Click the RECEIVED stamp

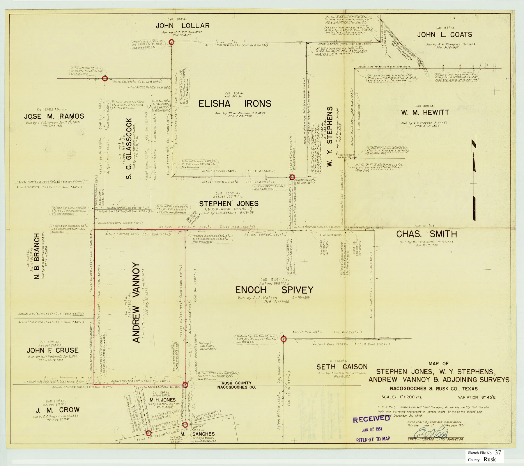pyautogui.click(x=371, y=419)
